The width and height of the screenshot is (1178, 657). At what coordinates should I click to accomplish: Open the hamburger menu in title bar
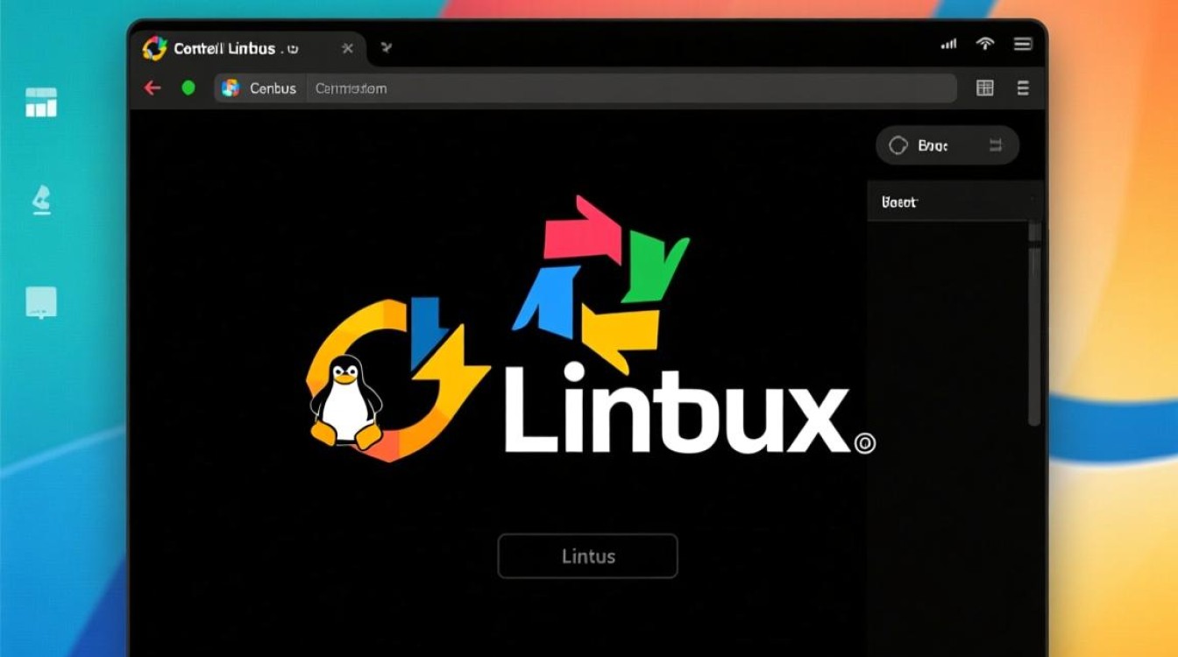point(1022,44)
